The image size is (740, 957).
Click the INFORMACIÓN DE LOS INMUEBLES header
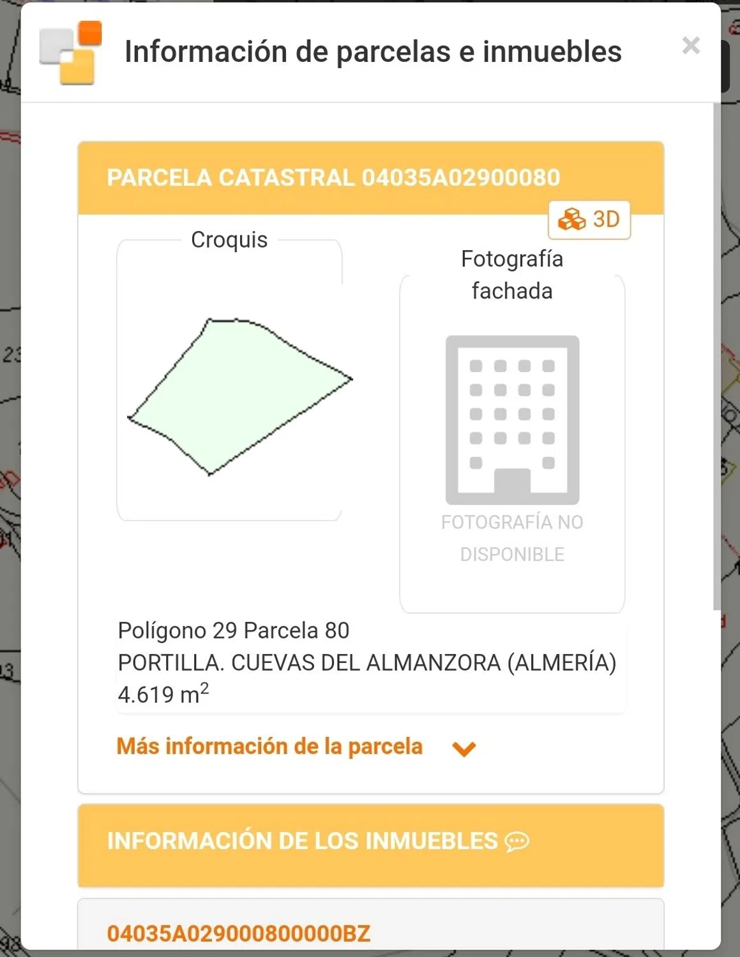tap(302, 841)
